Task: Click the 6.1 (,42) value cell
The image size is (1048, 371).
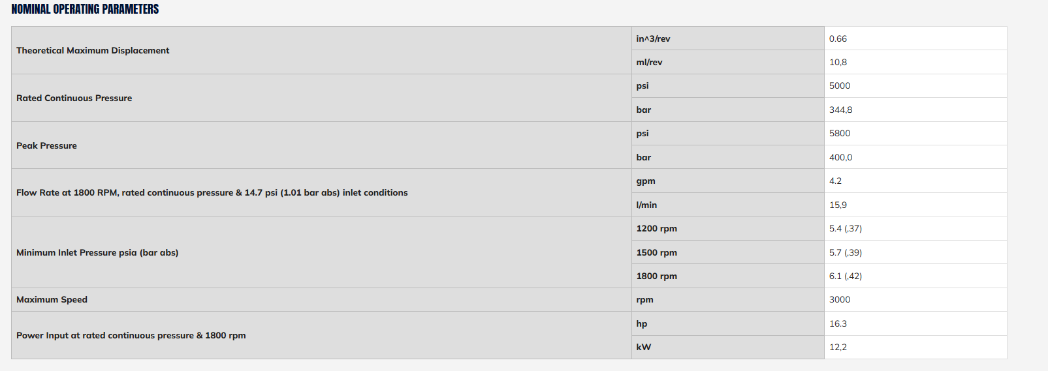Action: [x=915, y=276]
